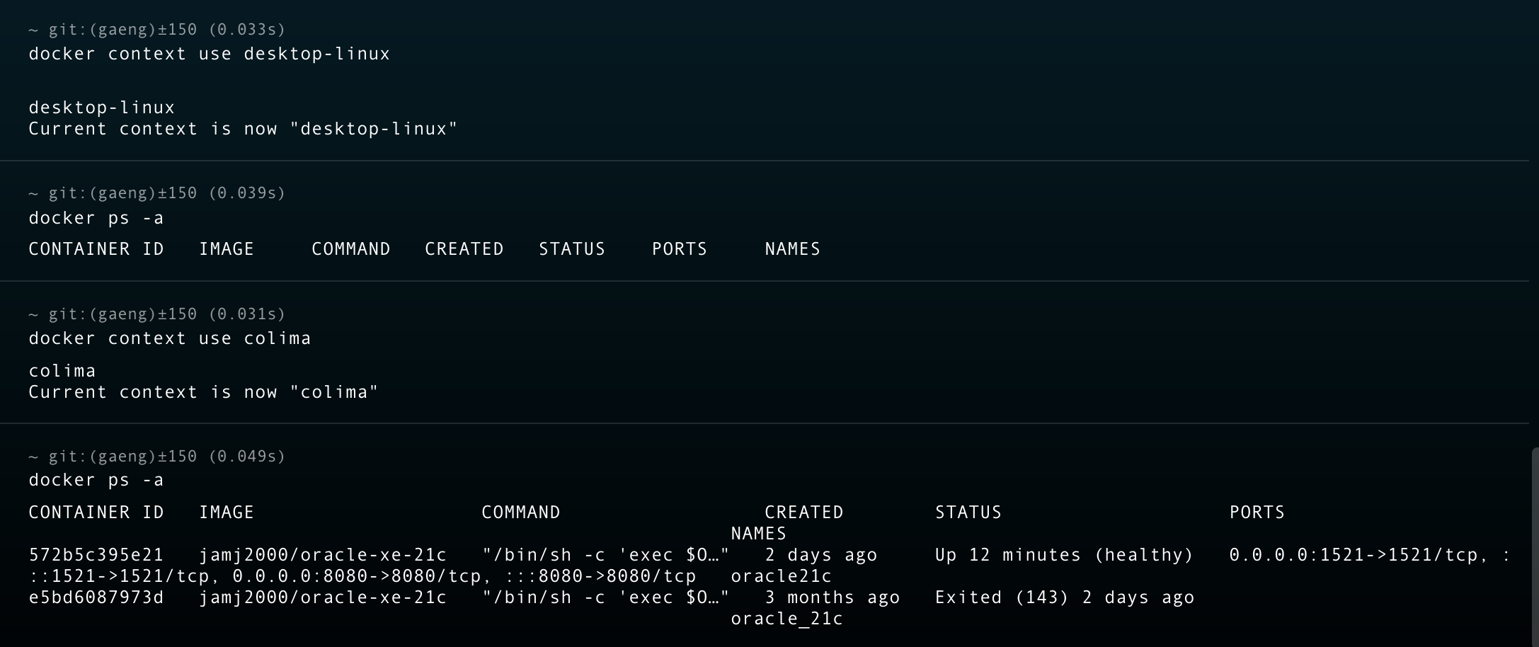Select the STATUS column header
1539x647 pixels.
point(968,512)
